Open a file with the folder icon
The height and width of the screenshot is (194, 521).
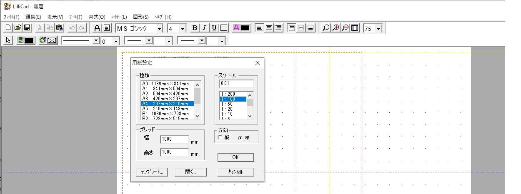pos(18,28)
